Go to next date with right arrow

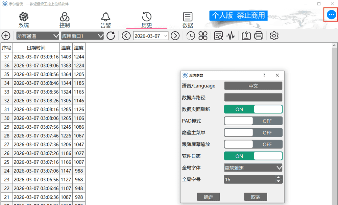(x=175, y=36)
